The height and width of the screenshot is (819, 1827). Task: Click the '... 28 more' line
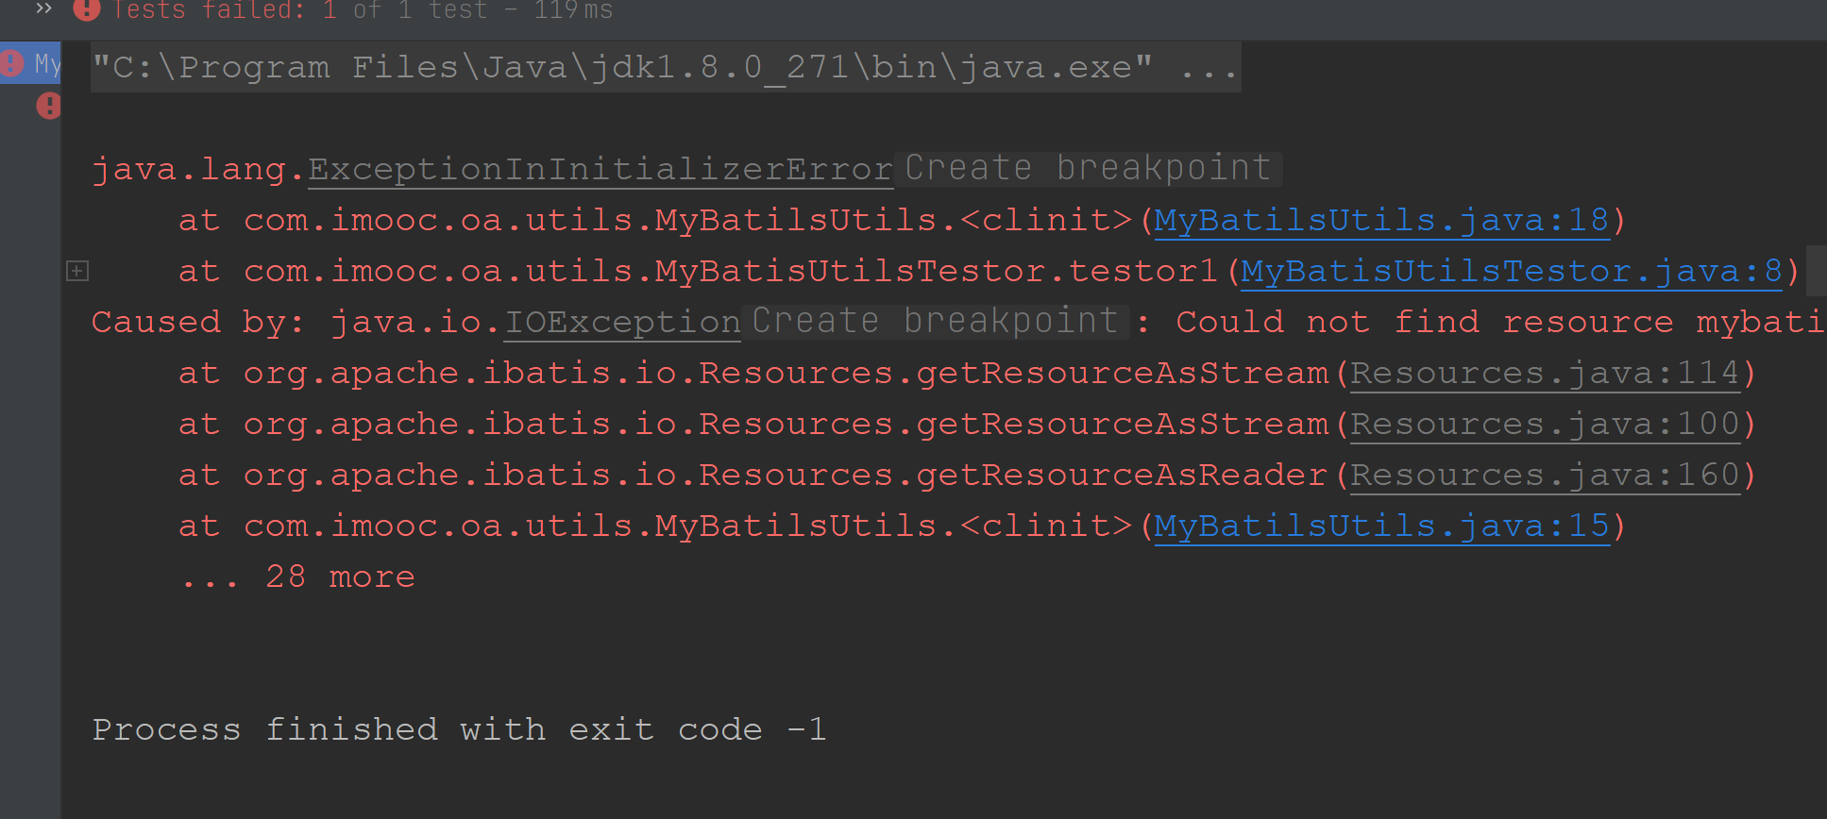[x=298, y=577]
